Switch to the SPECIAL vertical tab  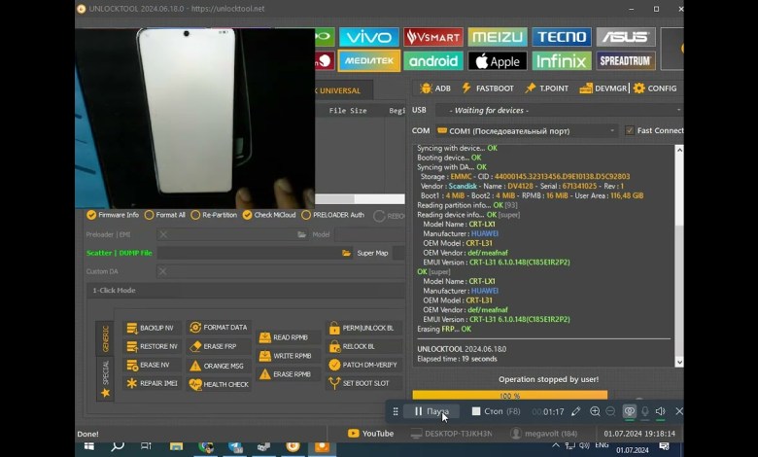(x=105, y=379)
